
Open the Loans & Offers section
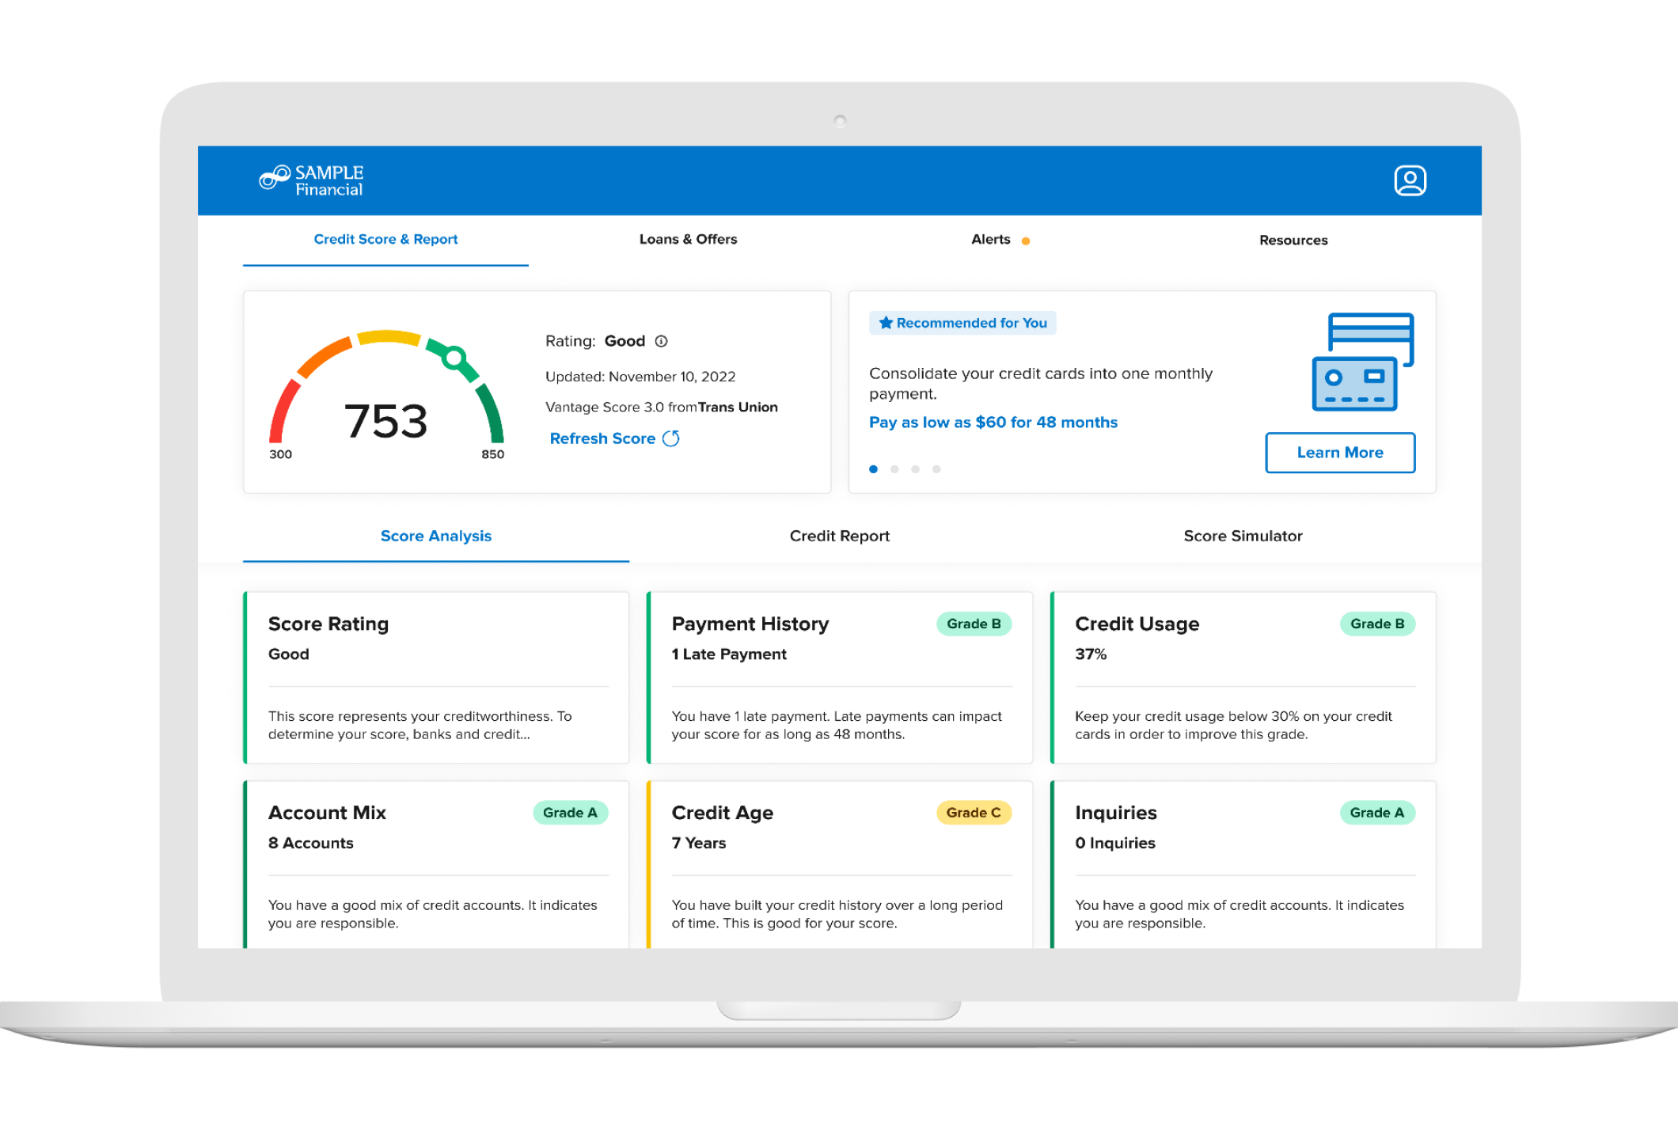click(687, 239)
